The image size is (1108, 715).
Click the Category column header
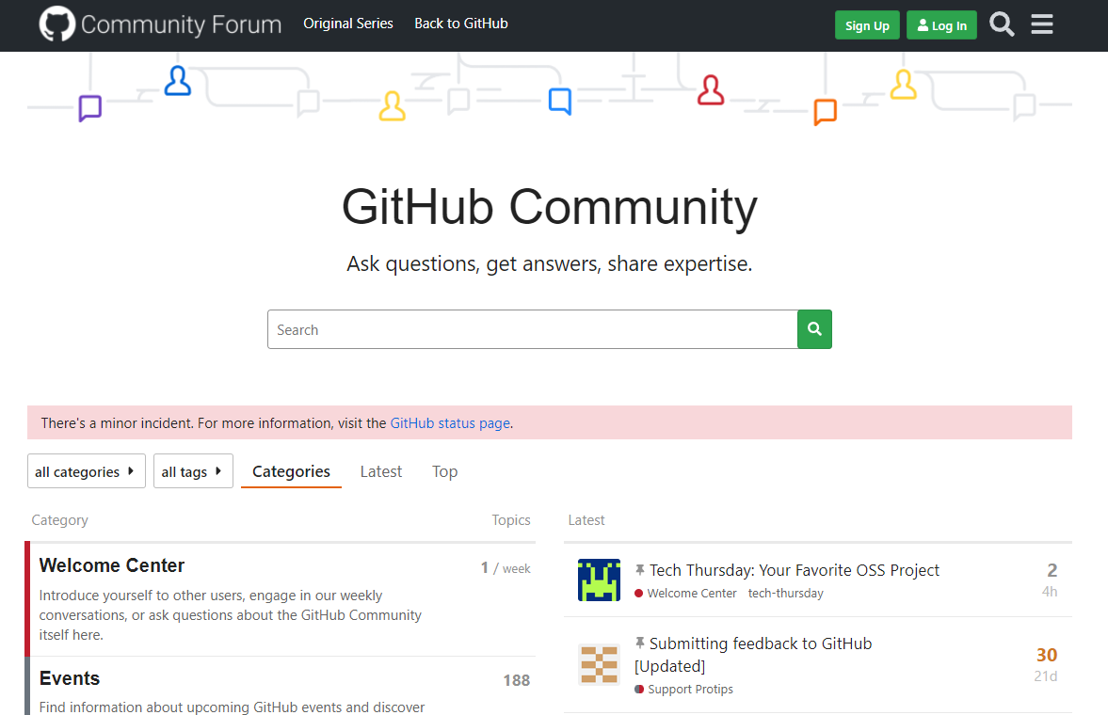click(x=60, y=520)
